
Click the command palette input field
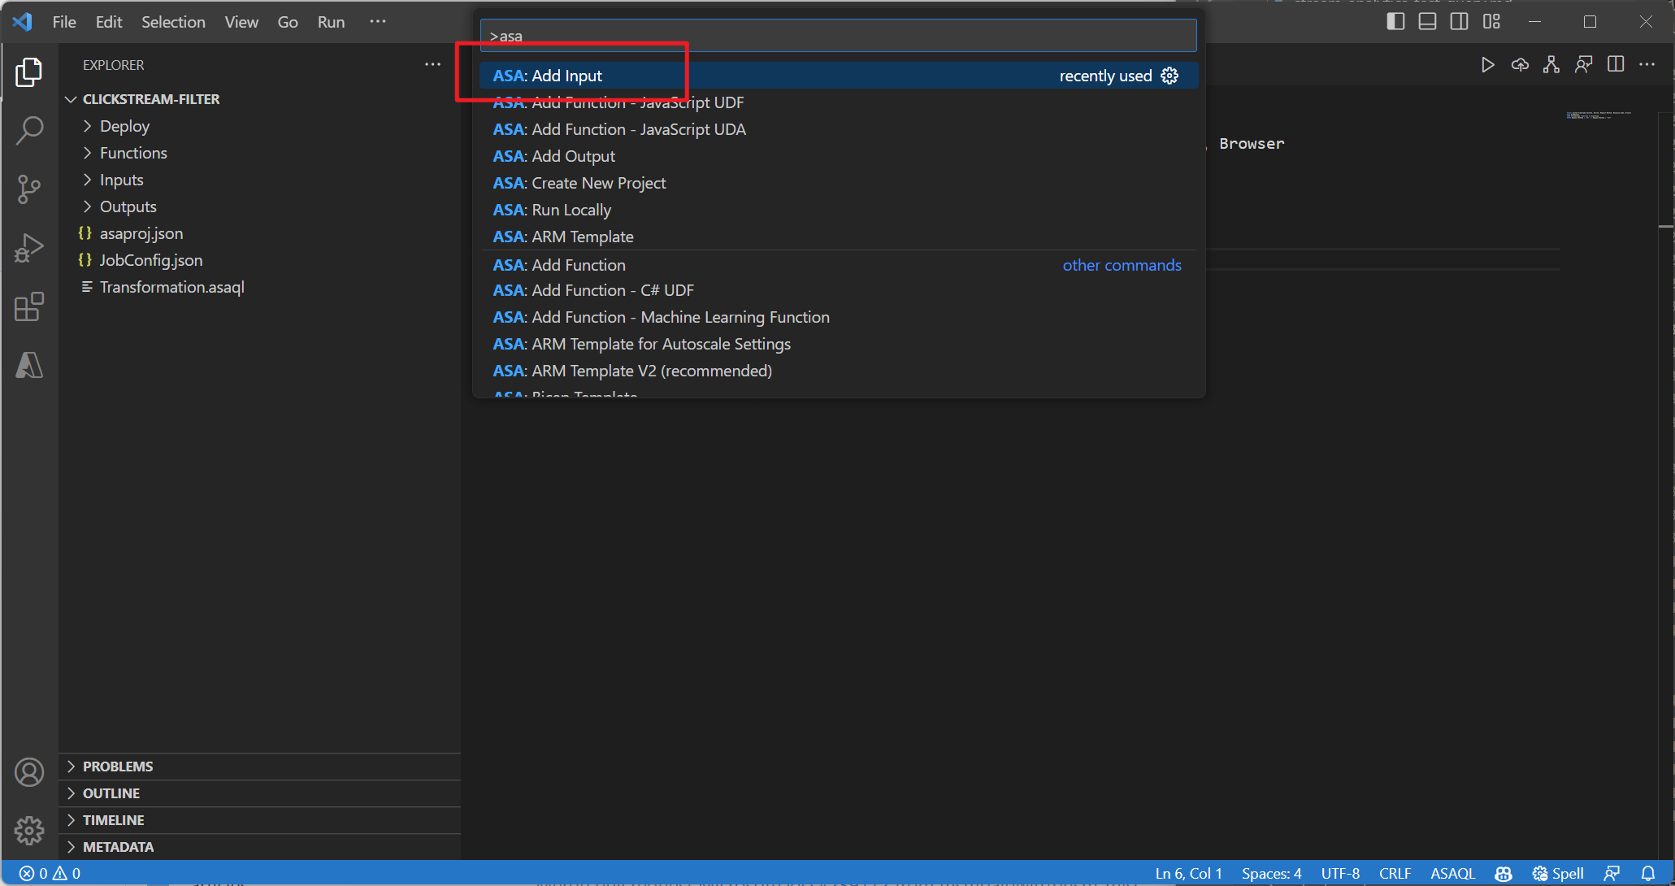pos(837,36)
